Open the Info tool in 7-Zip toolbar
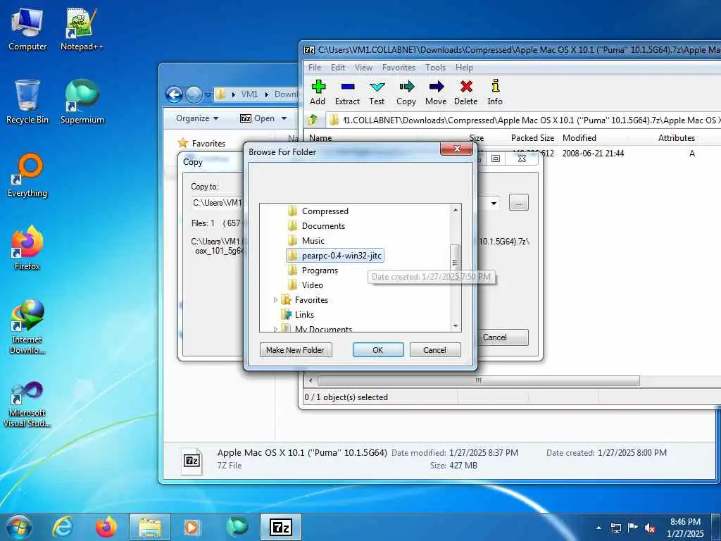This screenshot has height=541, width=721. coord(495,92)
